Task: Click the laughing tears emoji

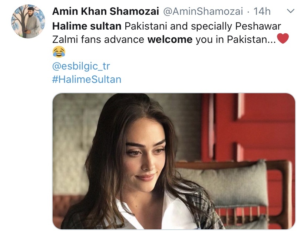Action: click(x=59, y=52)
